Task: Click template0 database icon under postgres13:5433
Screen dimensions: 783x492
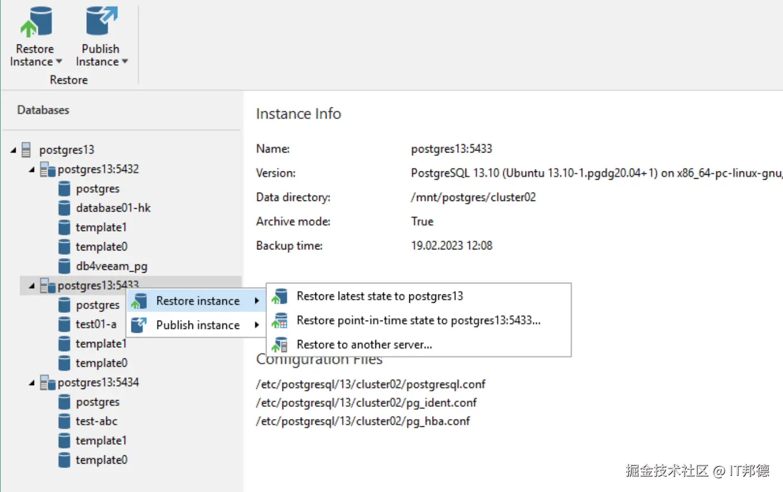Action: 65,363
